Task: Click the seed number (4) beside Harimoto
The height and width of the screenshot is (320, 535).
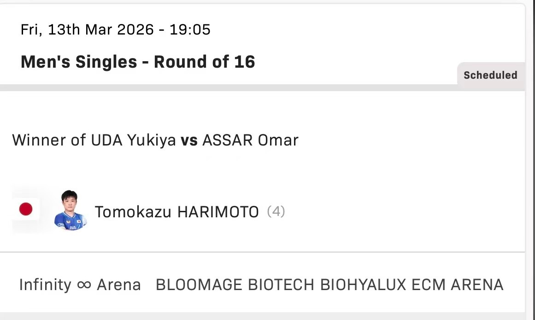Action: click(x=276, y=212)
